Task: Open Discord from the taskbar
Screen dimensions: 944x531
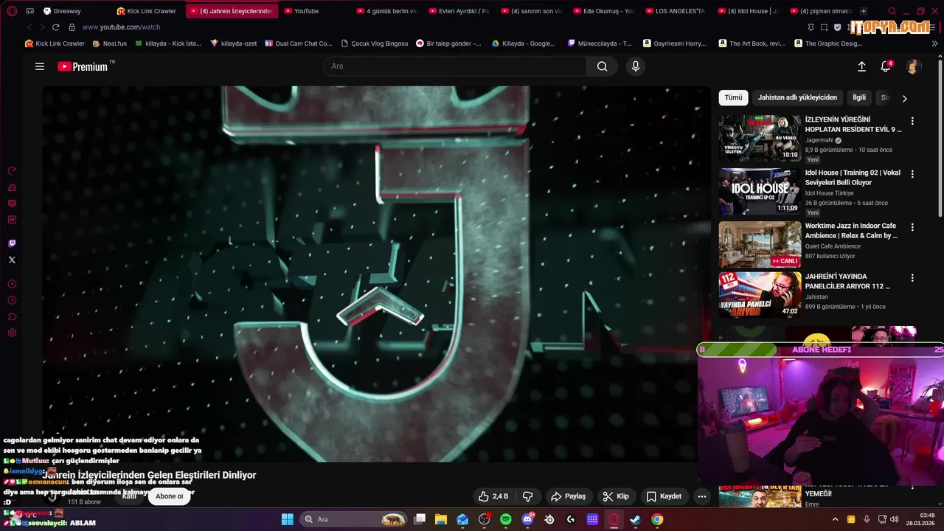Action: (x=528, y=519)
